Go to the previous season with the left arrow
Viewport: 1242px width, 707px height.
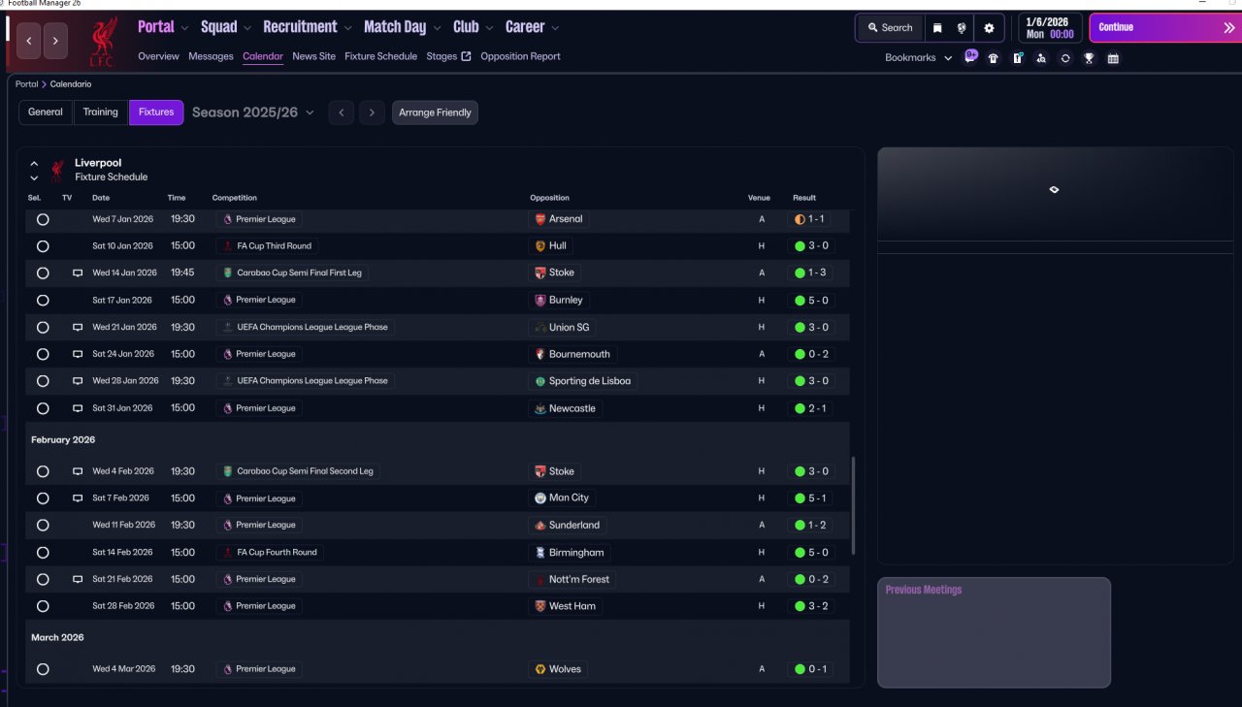[x=341, y=112]
